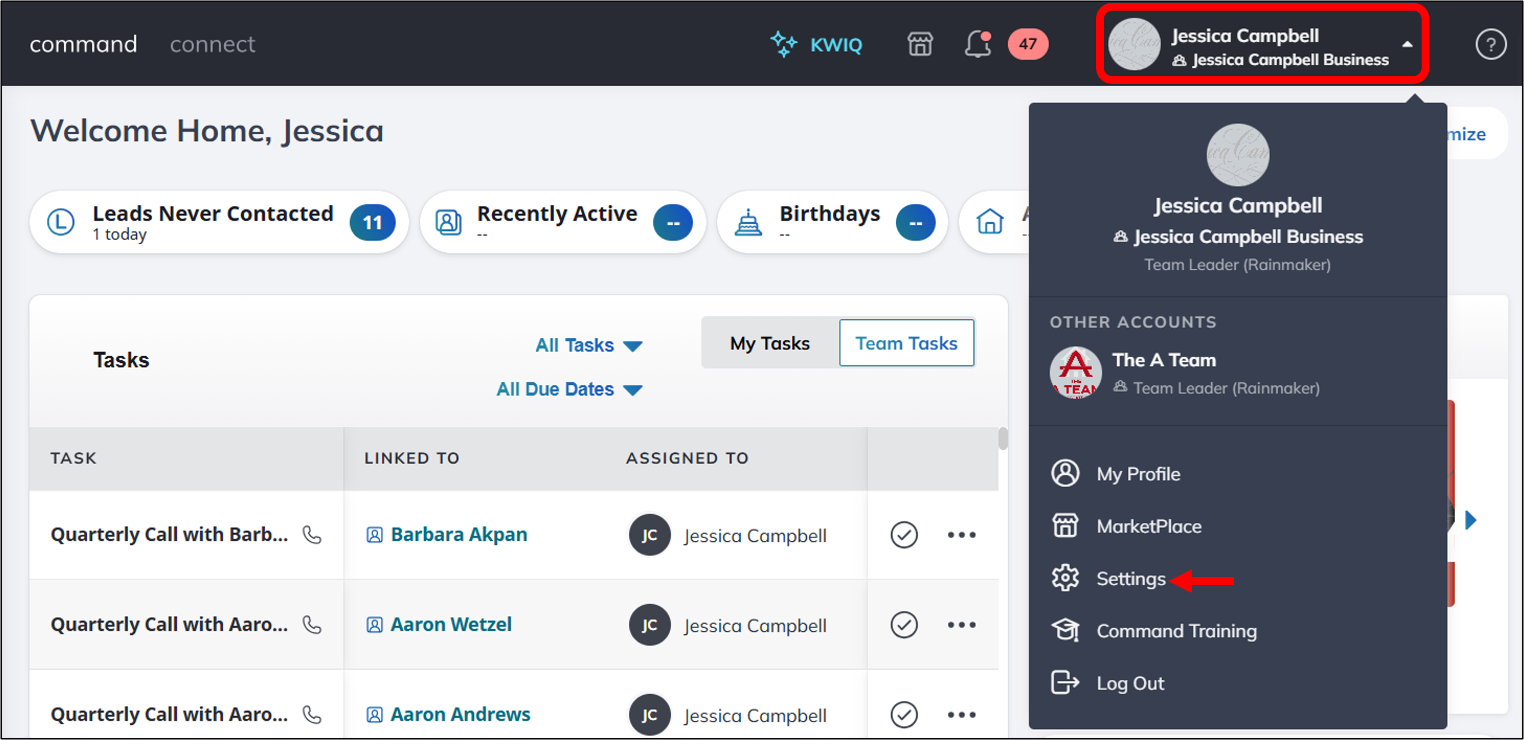
Task: Click the Log Out exit icon
Action: click(1065, 682)
